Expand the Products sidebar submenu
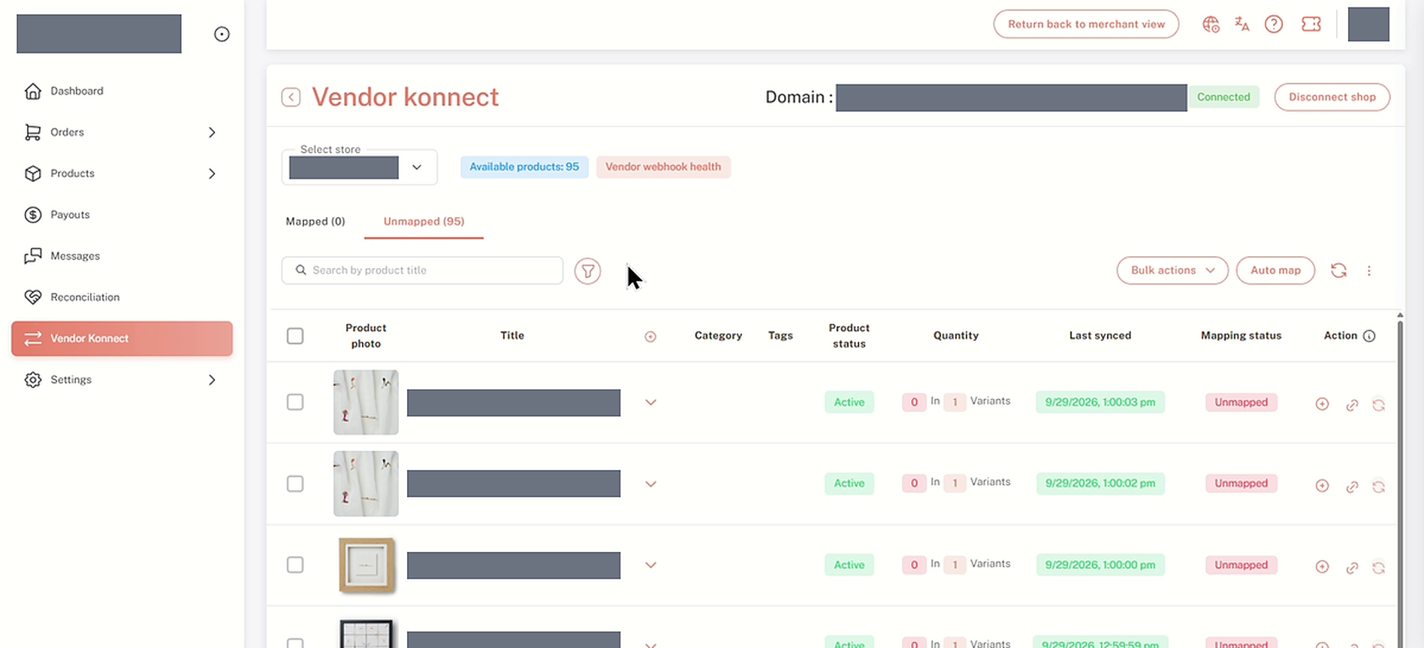The width and height of the screenshot is (1424, 648). click(x=212, y=173)
